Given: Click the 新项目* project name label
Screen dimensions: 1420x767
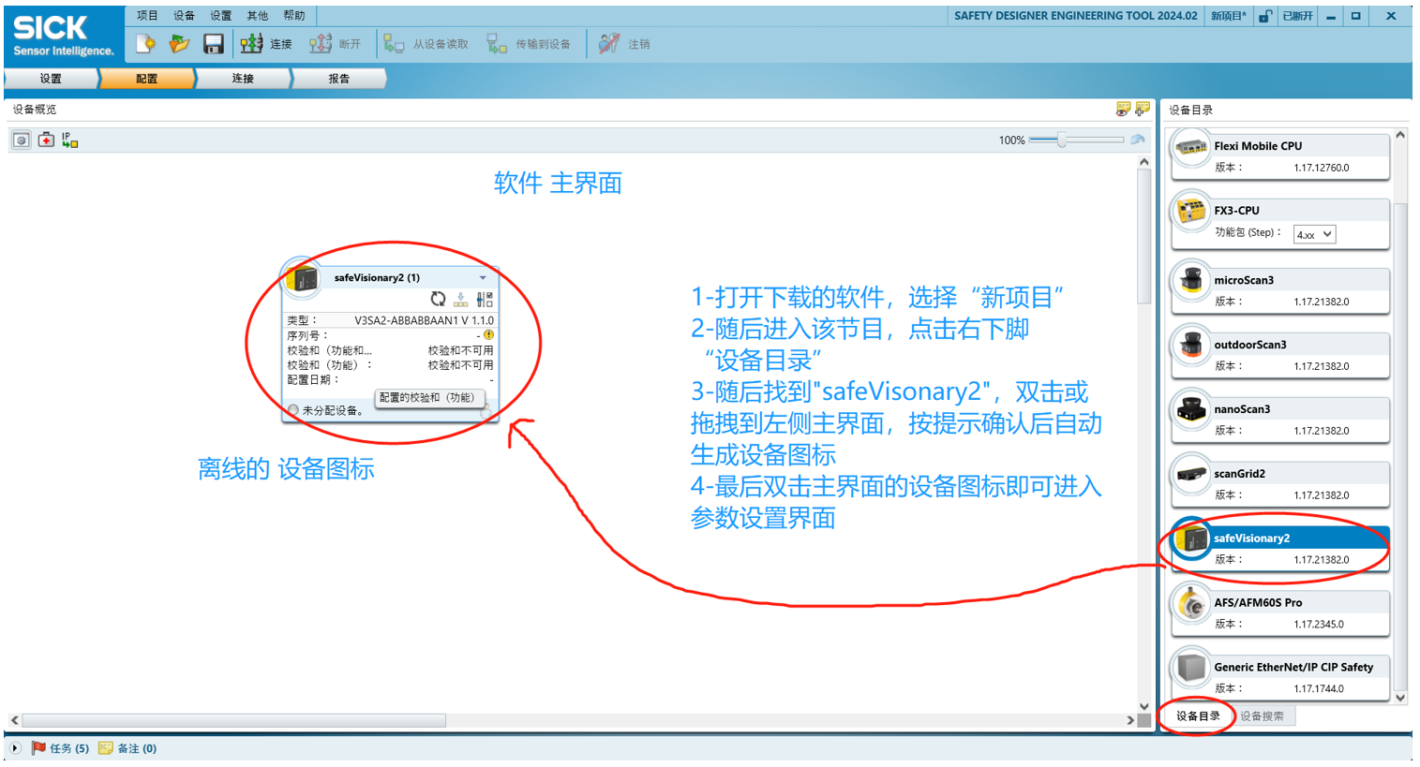Looking at the screenshot, I should [x=1229, y=16].
